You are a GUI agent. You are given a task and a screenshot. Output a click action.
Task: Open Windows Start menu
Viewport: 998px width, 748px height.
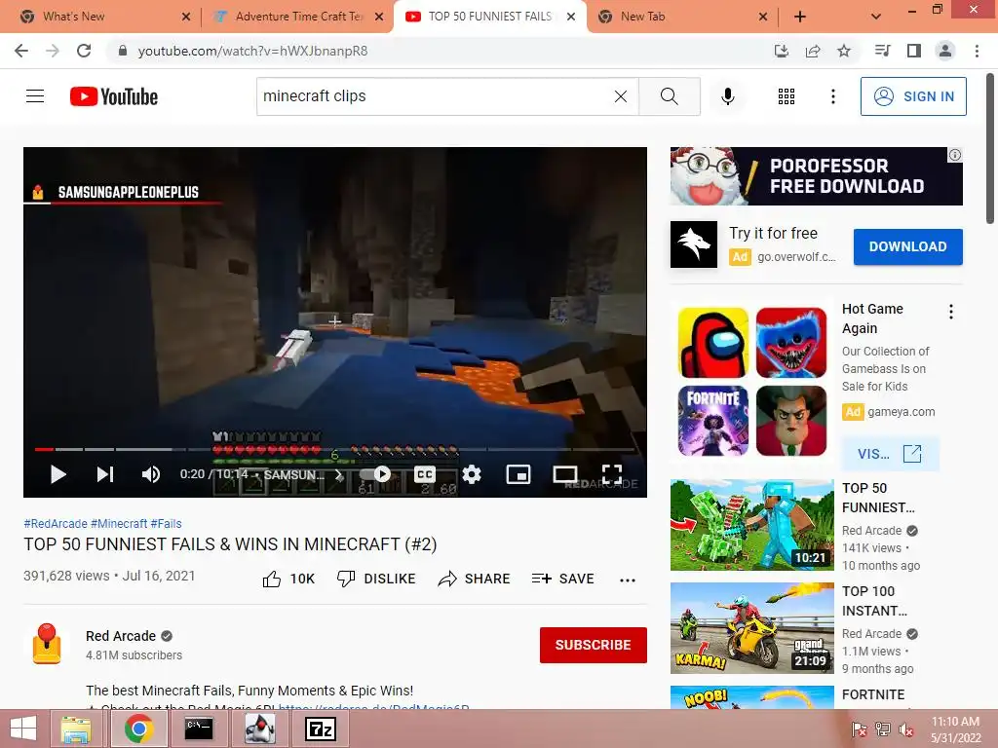[23, 729]
